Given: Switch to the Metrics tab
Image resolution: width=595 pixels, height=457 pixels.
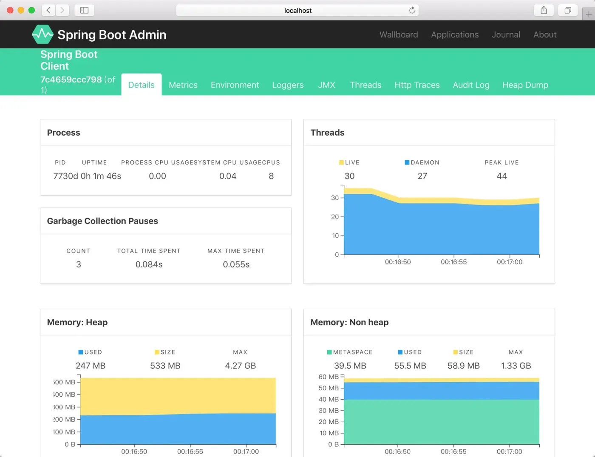Looking at the screenshot, I should tap(183, 85).
